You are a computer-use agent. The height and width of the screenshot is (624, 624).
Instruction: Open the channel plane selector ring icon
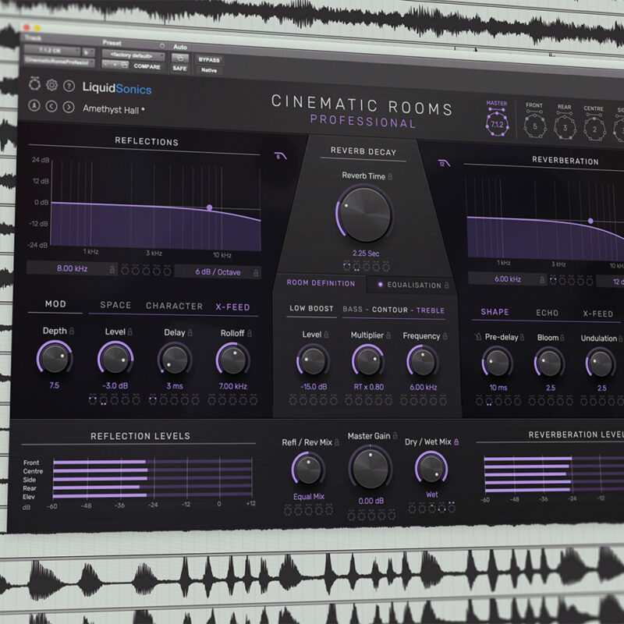pyautogui.click(x=34, y=84)
